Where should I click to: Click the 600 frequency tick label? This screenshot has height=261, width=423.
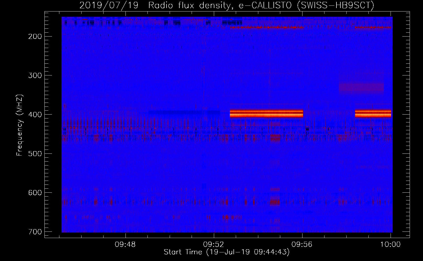tap(35, 193)
